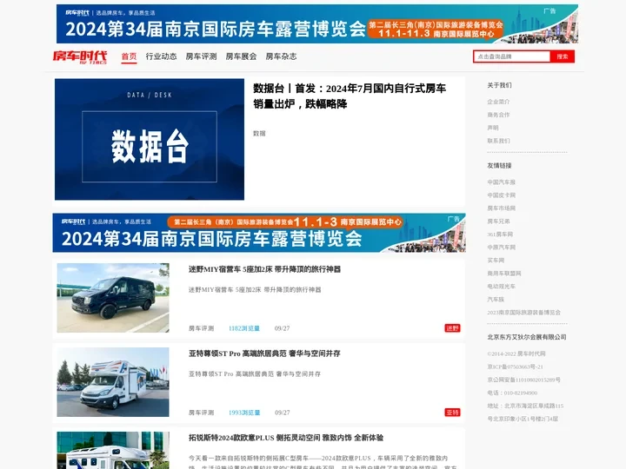The width and height of the screenshot is (626, 469).
Task: Click the 京公网安备 registration number link
Action: (x=523, y=380)
